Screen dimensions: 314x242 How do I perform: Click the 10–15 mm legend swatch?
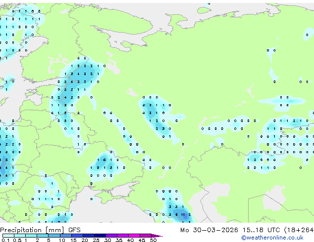point(65,236)
